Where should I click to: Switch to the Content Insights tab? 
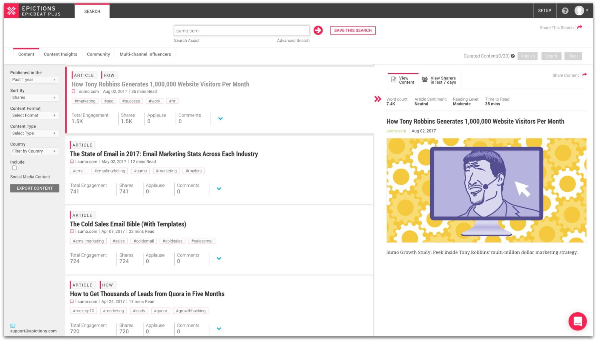[61, 54]
